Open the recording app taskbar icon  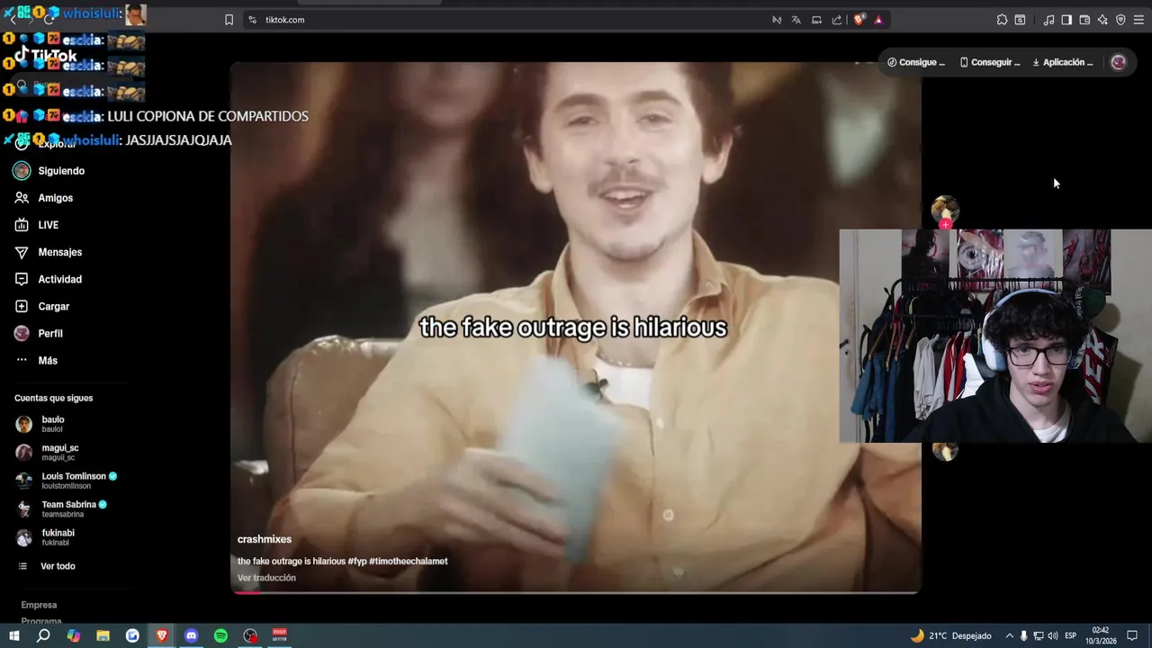[x=250, y=635]
